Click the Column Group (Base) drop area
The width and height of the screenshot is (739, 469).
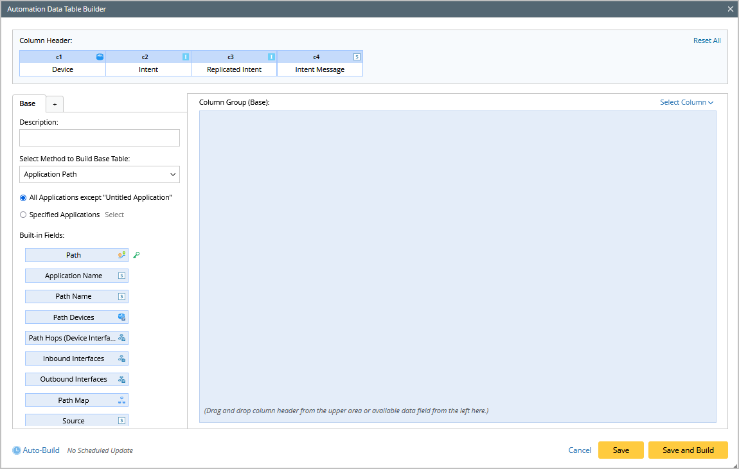click(x=458, y=267)
